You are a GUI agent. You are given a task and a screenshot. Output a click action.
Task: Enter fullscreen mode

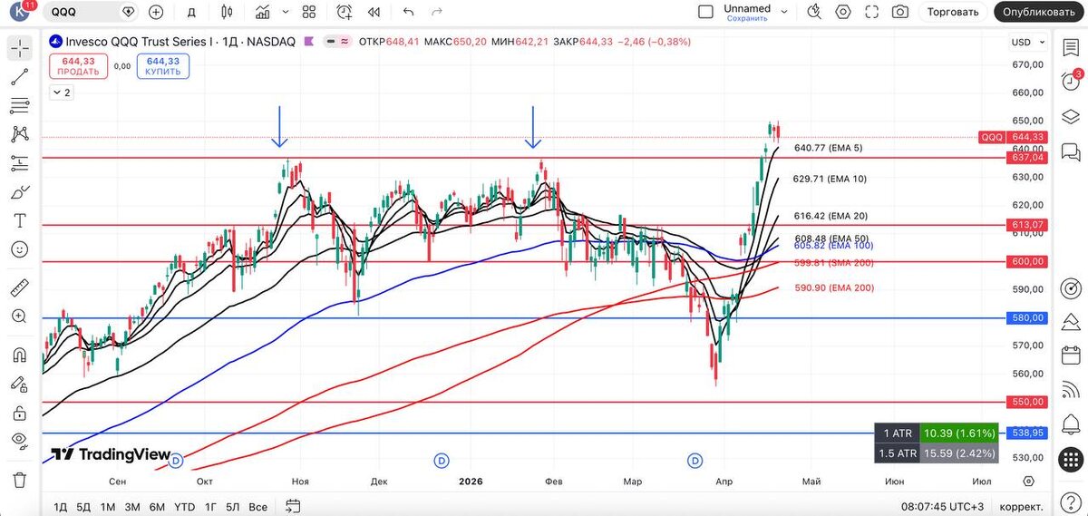click(871, 12)
